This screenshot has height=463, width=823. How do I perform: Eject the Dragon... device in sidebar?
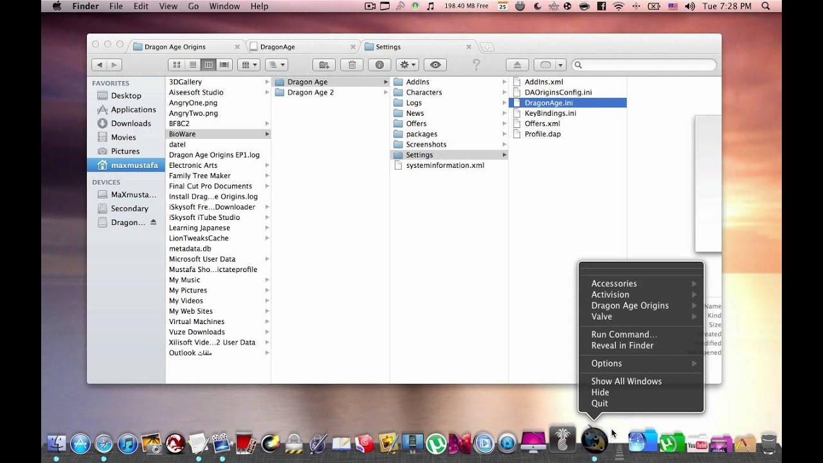[153, 222]
